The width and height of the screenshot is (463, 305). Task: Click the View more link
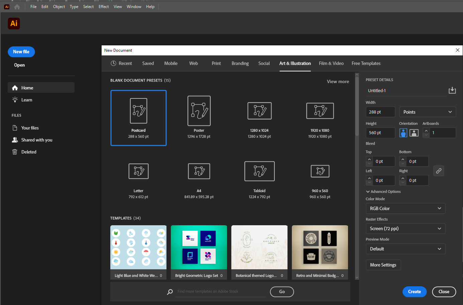(x=338, y=81)
